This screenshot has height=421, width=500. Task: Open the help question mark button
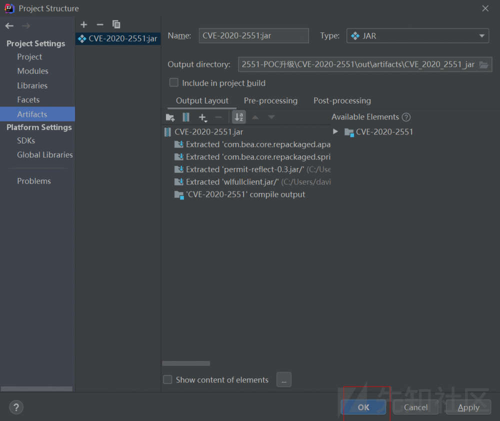tap(16, 407)
